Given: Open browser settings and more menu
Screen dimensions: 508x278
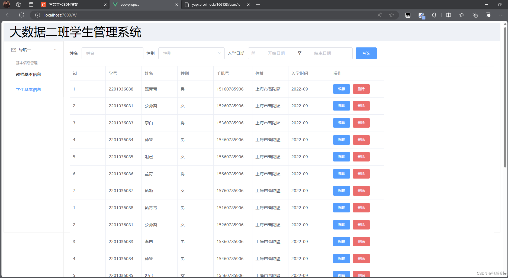Looking at the screenshot, I should [x=501, y=15].
